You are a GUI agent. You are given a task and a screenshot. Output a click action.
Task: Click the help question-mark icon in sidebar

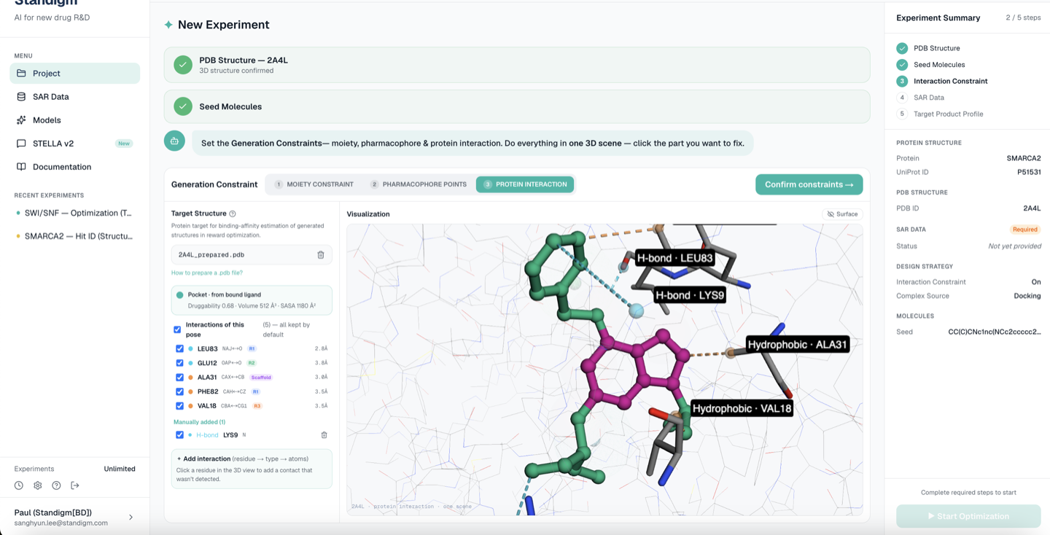[56, 485]
